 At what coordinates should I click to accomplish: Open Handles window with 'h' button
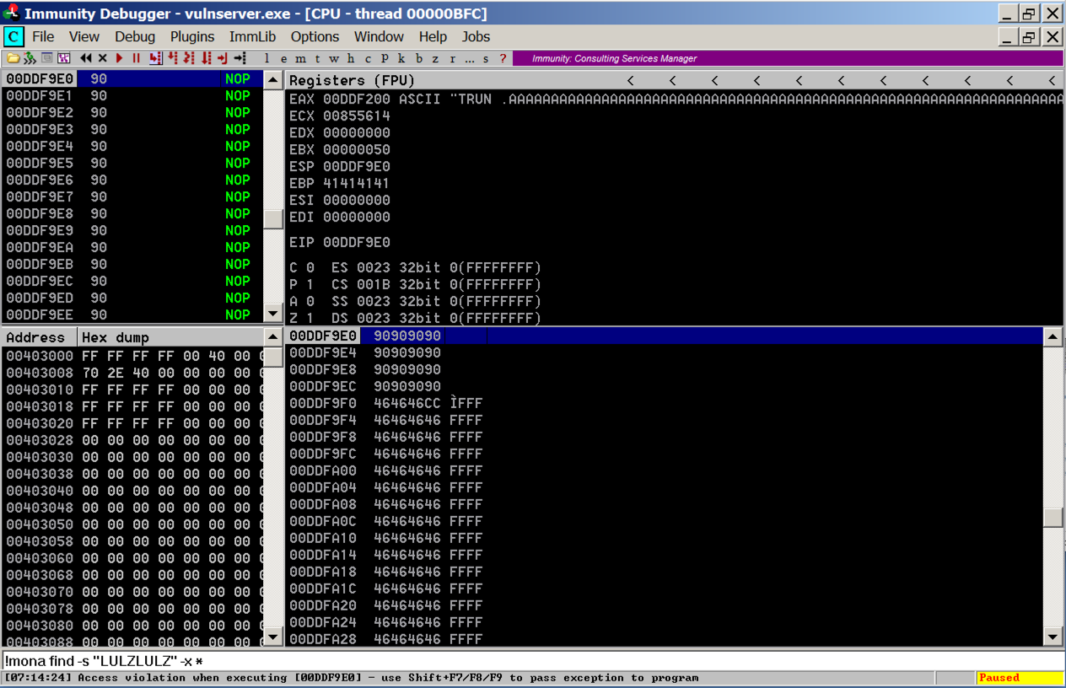click(350, 58)
